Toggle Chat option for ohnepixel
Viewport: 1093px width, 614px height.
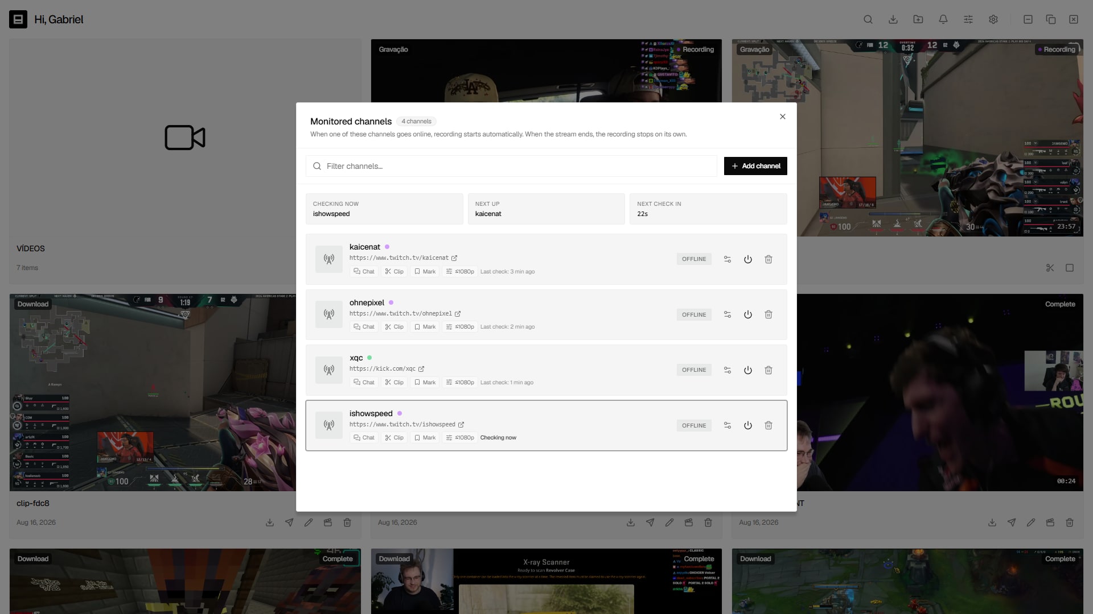point(364,327)
